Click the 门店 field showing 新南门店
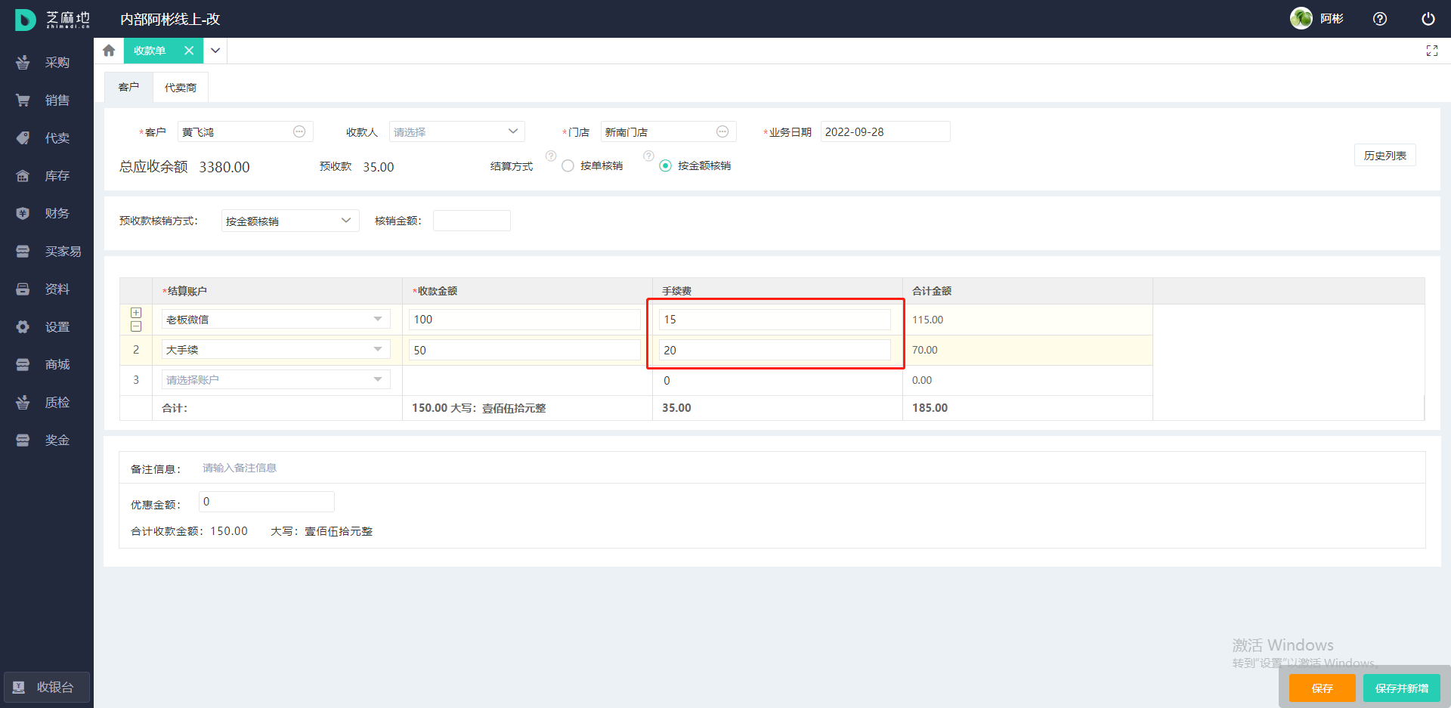 [668, 131]
